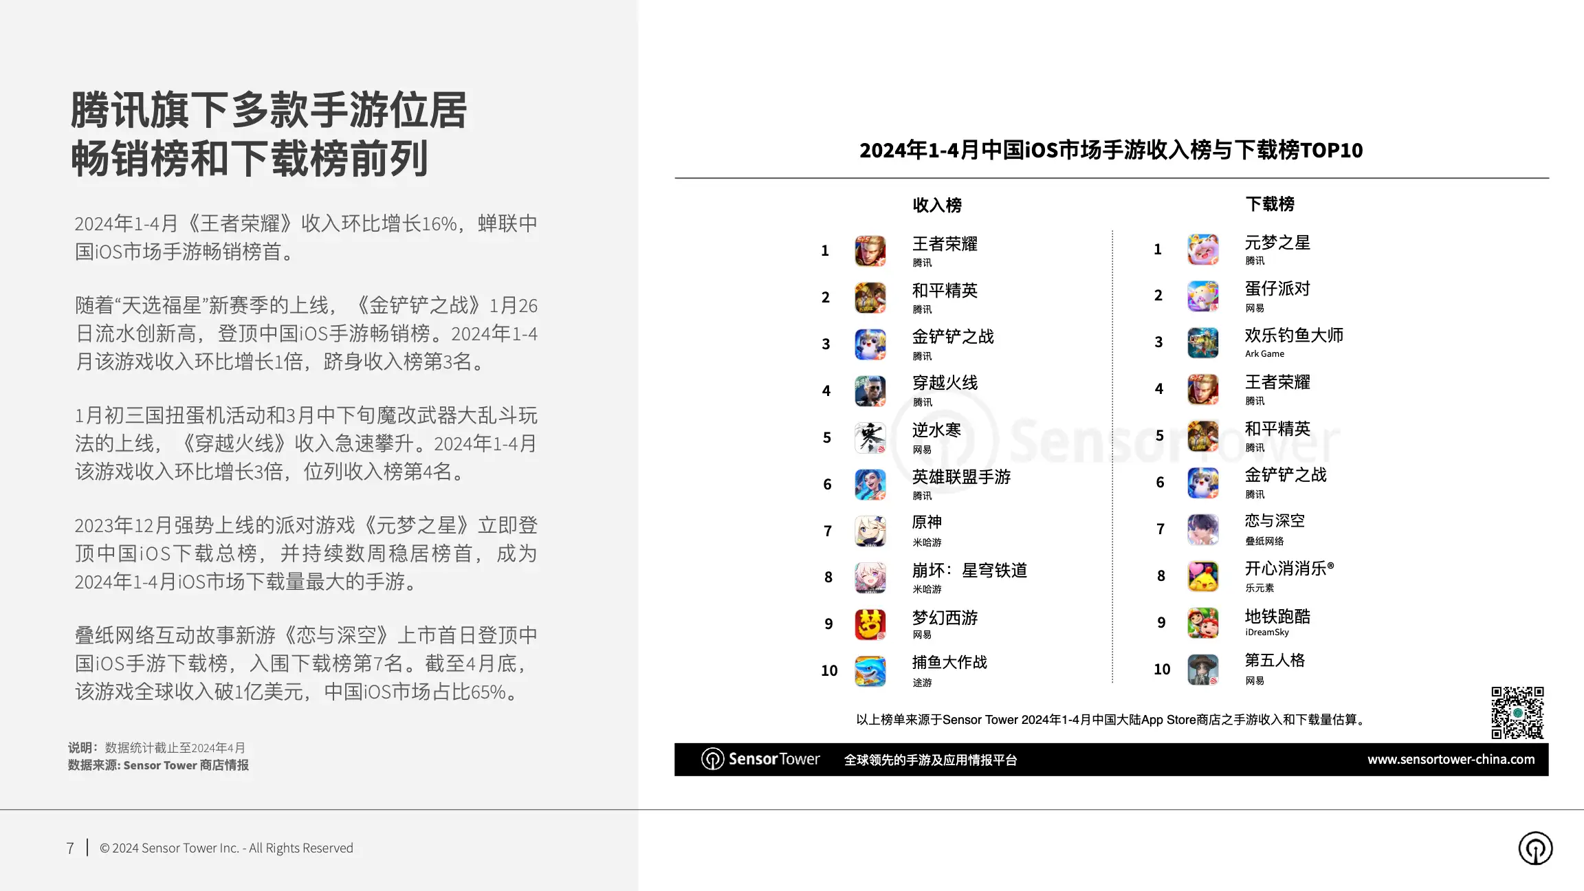Select the 穿越火线 game icon
Image resolution: width=1584 pixels, height=891 pixels.
click(870, 391)
